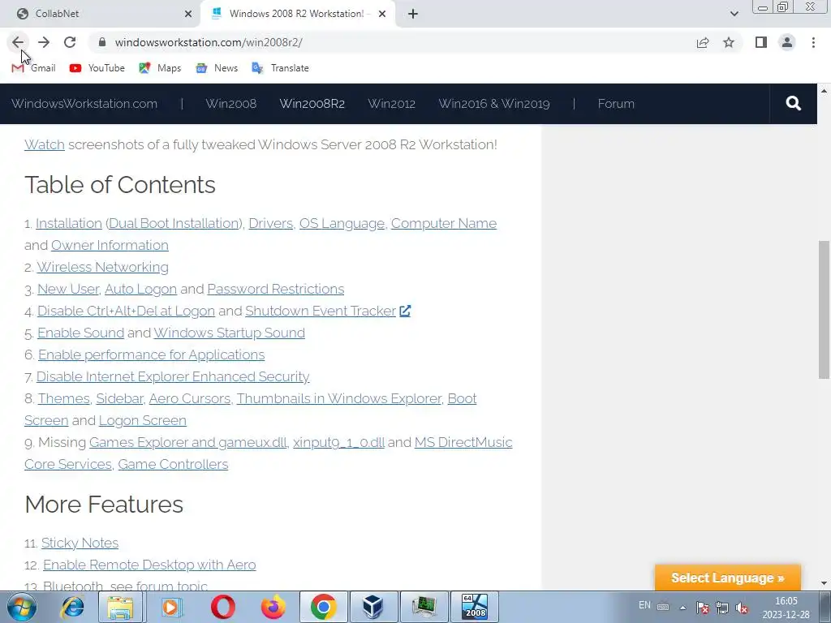This screenshot has width=831, height=623.
Task: Follow the Watch screenshots link
Action: (45, 144)
